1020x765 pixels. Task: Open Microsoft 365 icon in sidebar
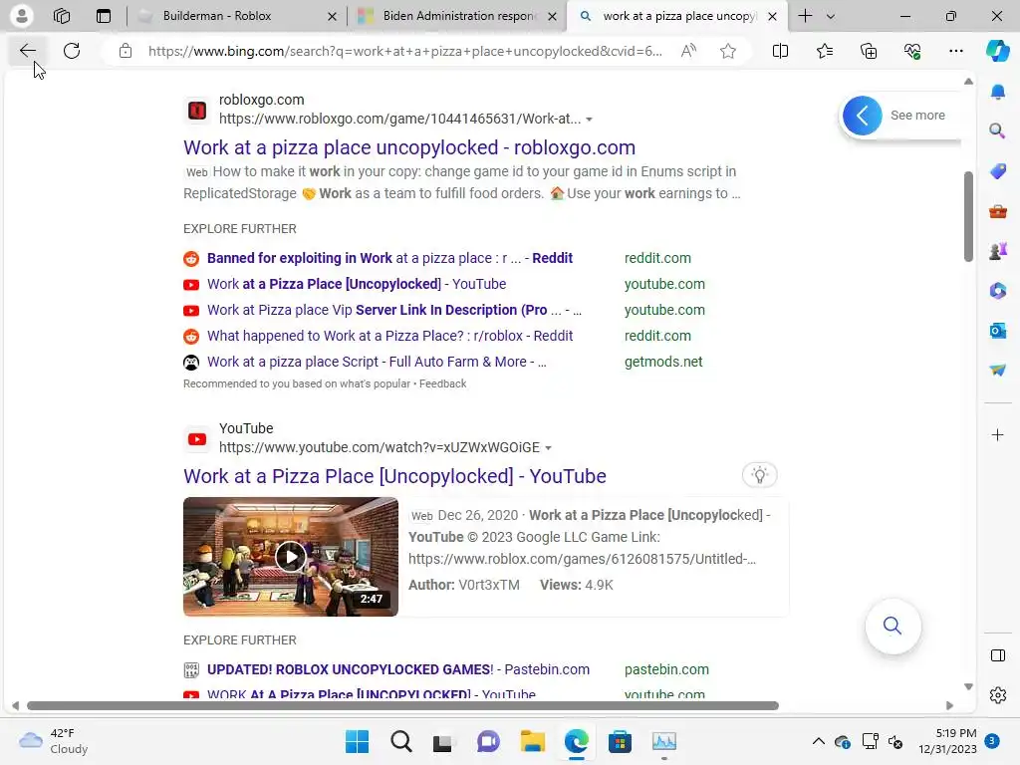pyautogui.click(x=997, y=291)
